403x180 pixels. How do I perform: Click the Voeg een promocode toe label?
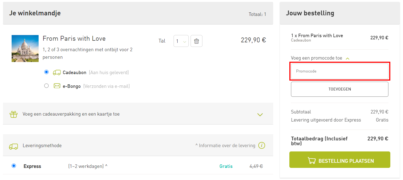[x=317, y=58]
